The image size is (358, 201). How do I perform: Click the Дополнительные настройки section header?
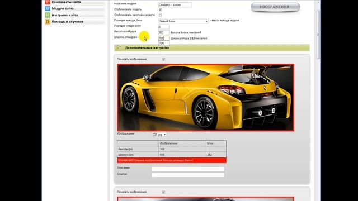click(212, 48)
